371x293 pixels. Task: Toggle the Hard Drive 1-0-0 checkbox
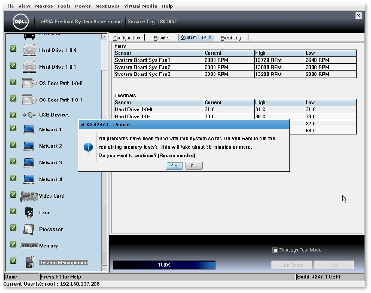tap(13, 49)
